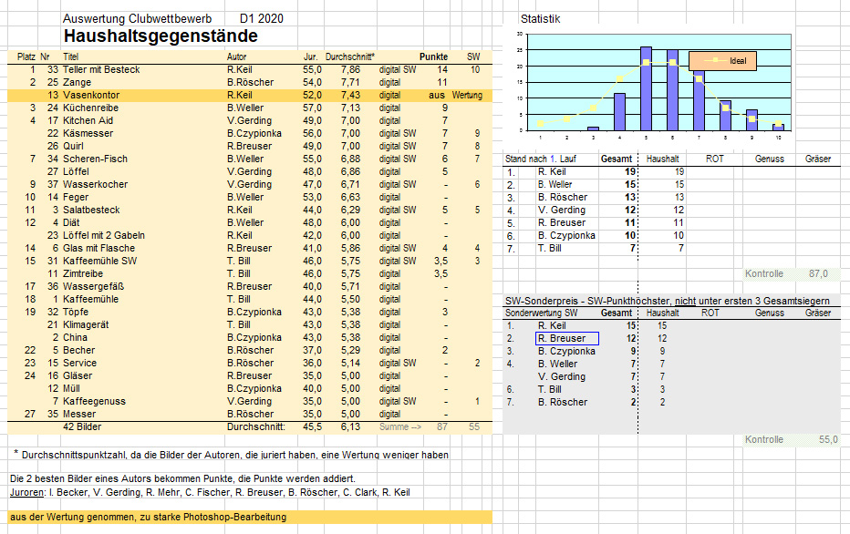Select the outlined 'R. Breuser' cell in Sonderwertung
Image resolution: width=850 pixels, height=534 pixels.
point(567,338)
